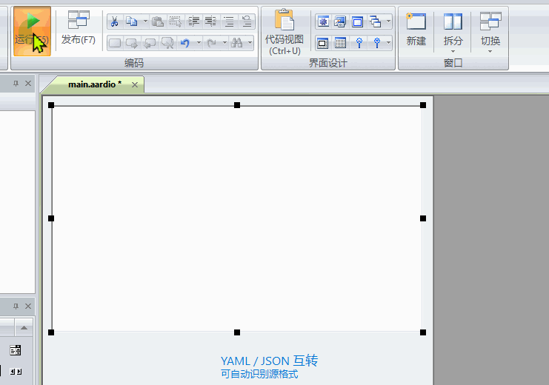Select the 'YAML / JSON 互转' label
The image size is (549, 385).
pos(269,361)
